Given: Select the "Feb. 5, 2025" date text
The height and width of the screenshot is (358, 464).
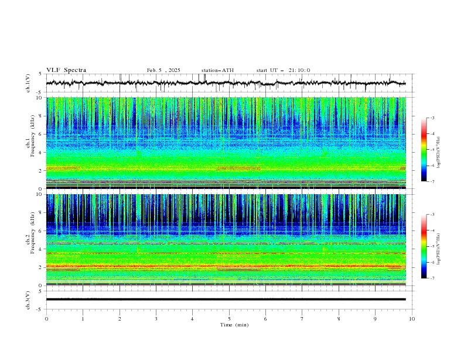Looking at the screenshot, I should (163, 70).
